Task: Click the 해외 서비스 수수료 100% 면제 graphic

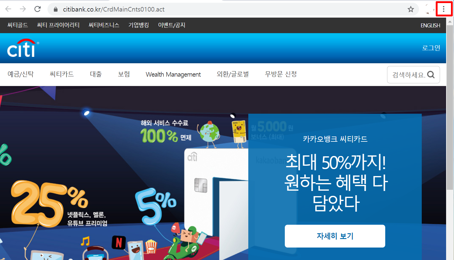Action: (x=166, y=131)
